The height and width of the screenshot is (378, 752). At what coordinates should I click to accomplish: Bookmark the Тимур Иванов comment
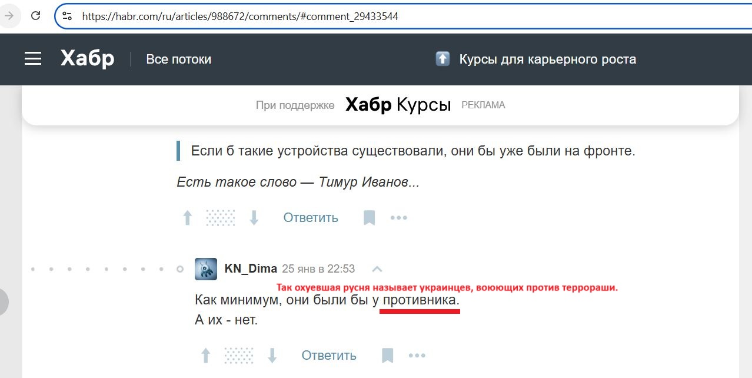pos(369,218)
